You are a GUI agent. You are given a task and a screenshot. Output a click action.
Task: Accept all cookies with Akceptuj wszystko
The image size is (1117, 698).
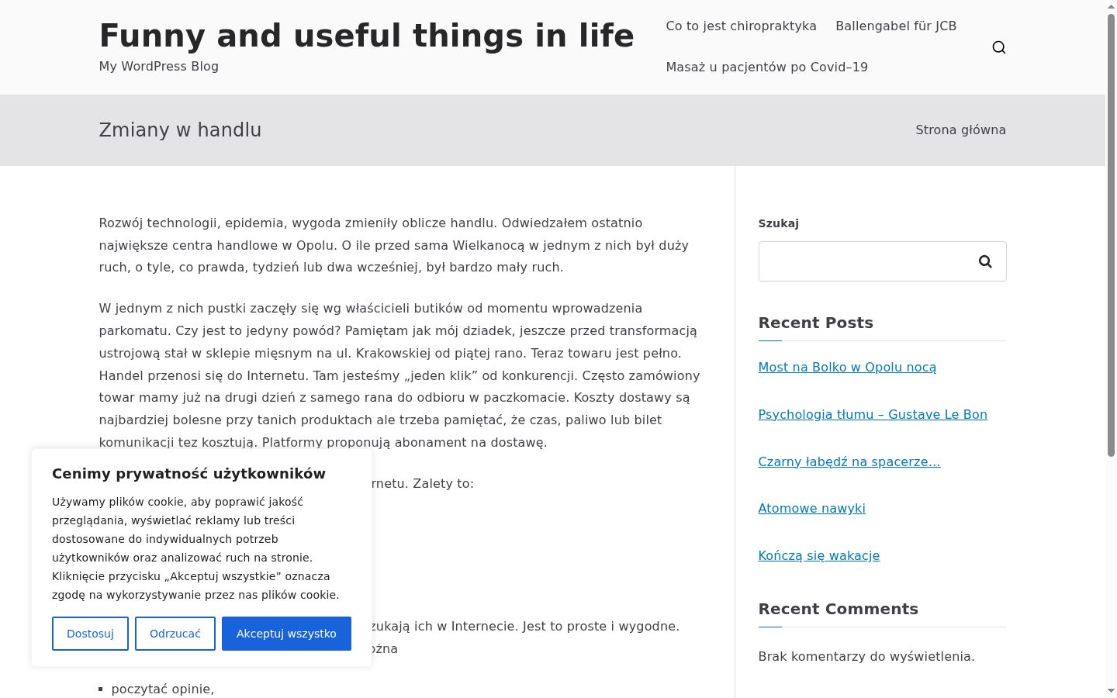[x=286, y=634]
